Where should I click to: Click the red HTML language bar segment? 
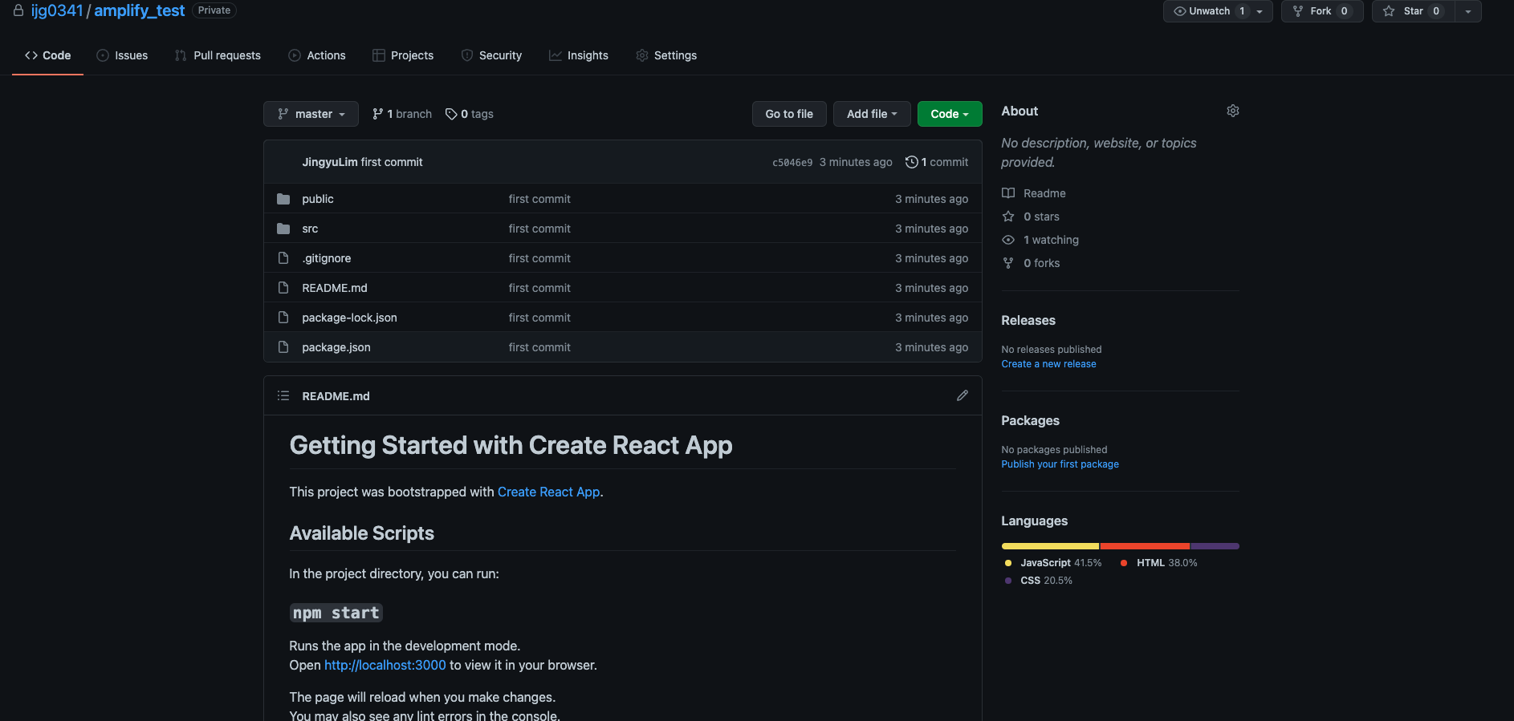pos(1146,546)
